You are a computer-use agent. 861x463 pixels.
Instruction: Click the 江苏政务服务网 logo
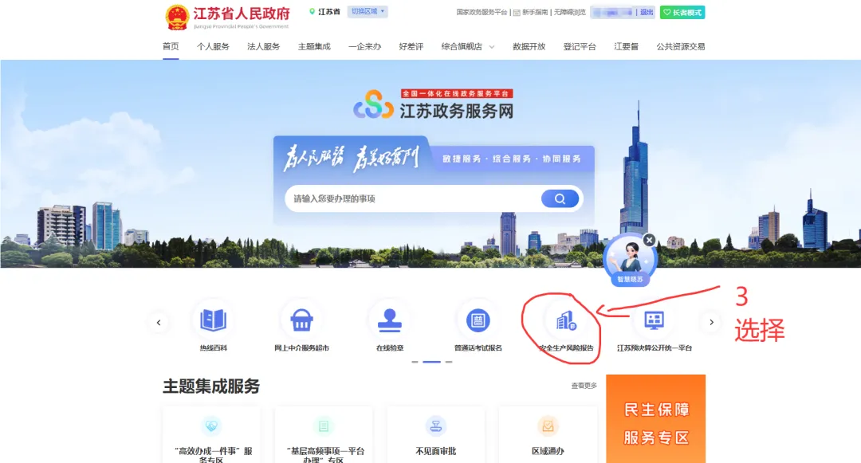click(433, 104)
